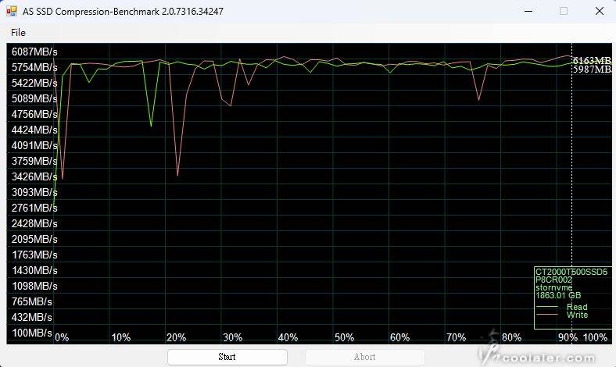
Task: Click the stornvme driver text in legend
Action: point(553,287)
